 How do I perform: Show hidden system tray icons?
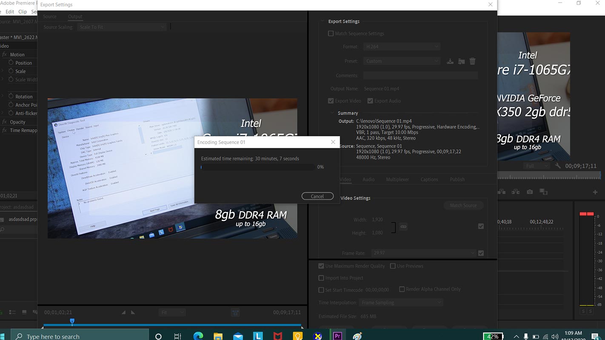click(517, 337)
